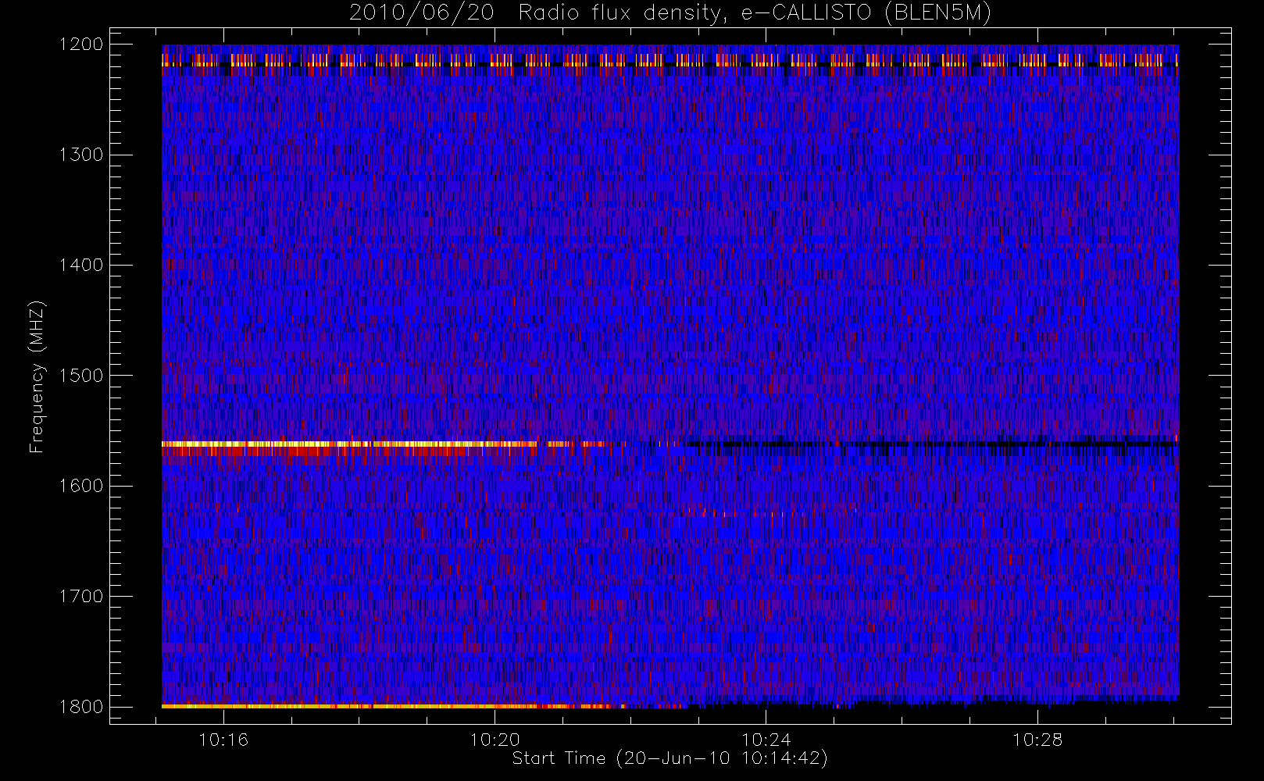1264x781 pixels.
Task: Click the 1400 frequency axis label
Action: (81, 265)
